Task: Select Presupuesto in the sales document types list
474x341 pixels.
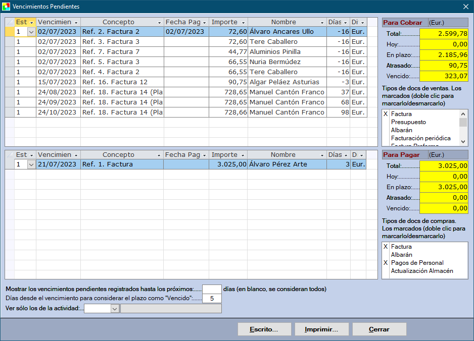Action: tap(408, 122)
